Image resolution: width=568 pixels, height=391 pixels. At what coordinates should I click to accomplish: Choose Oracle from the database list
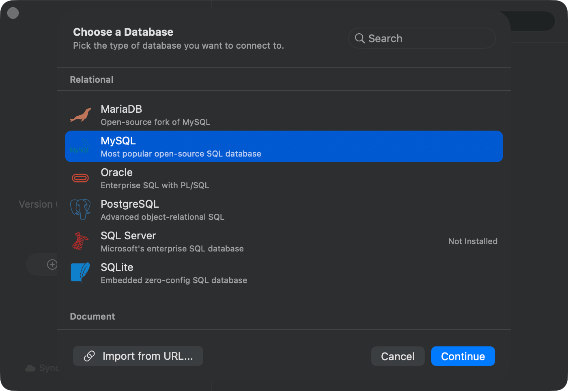(x=284, y=178)
